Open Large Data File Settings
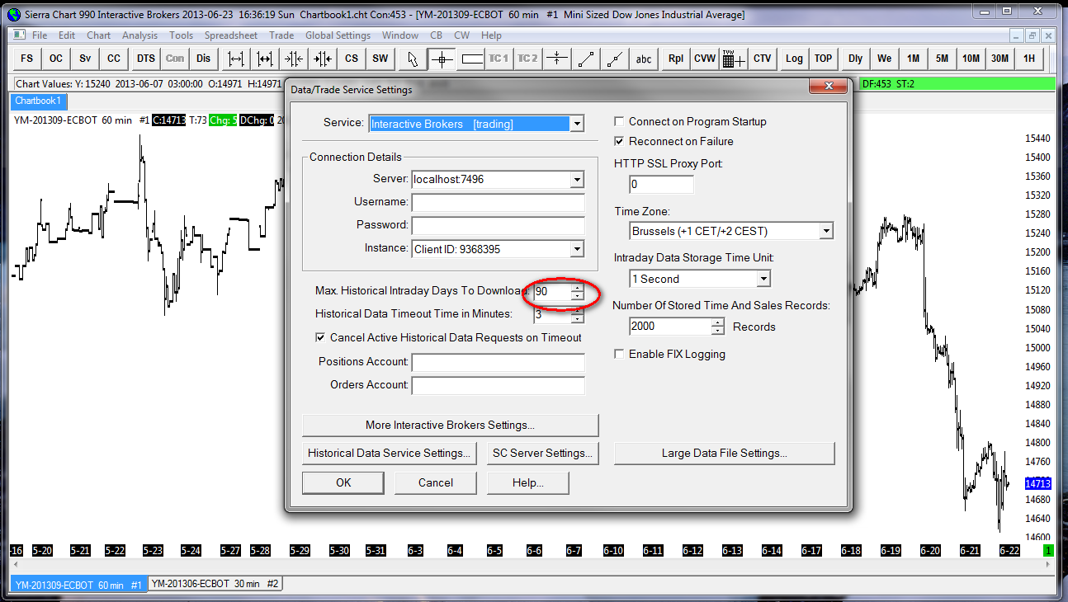This screenshot has height=602, width=1068. click(x=724, y=453)
